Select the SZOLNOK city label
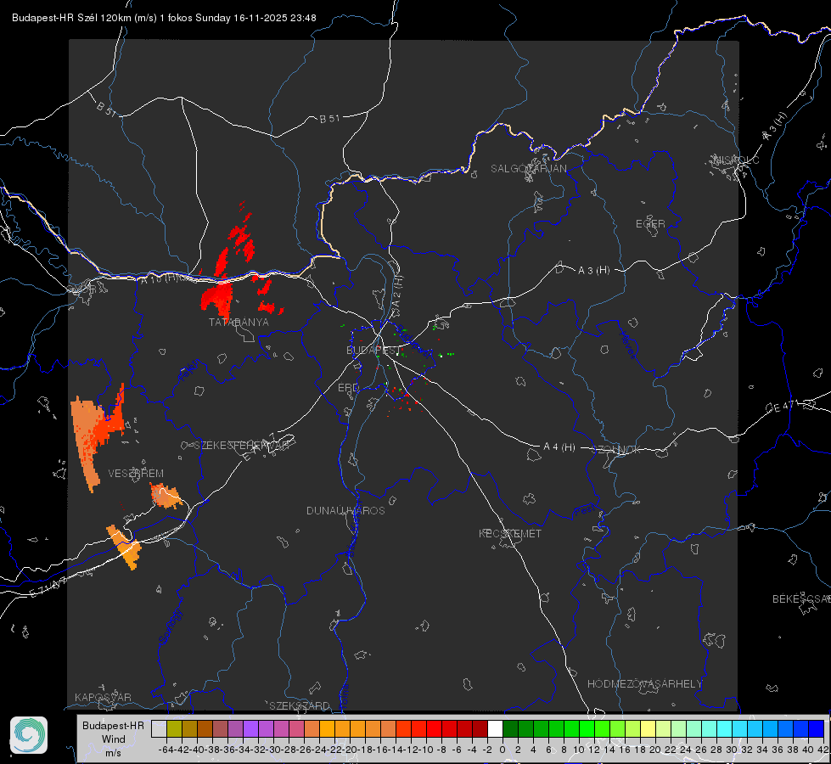The image size is (831, 764). 616,450
